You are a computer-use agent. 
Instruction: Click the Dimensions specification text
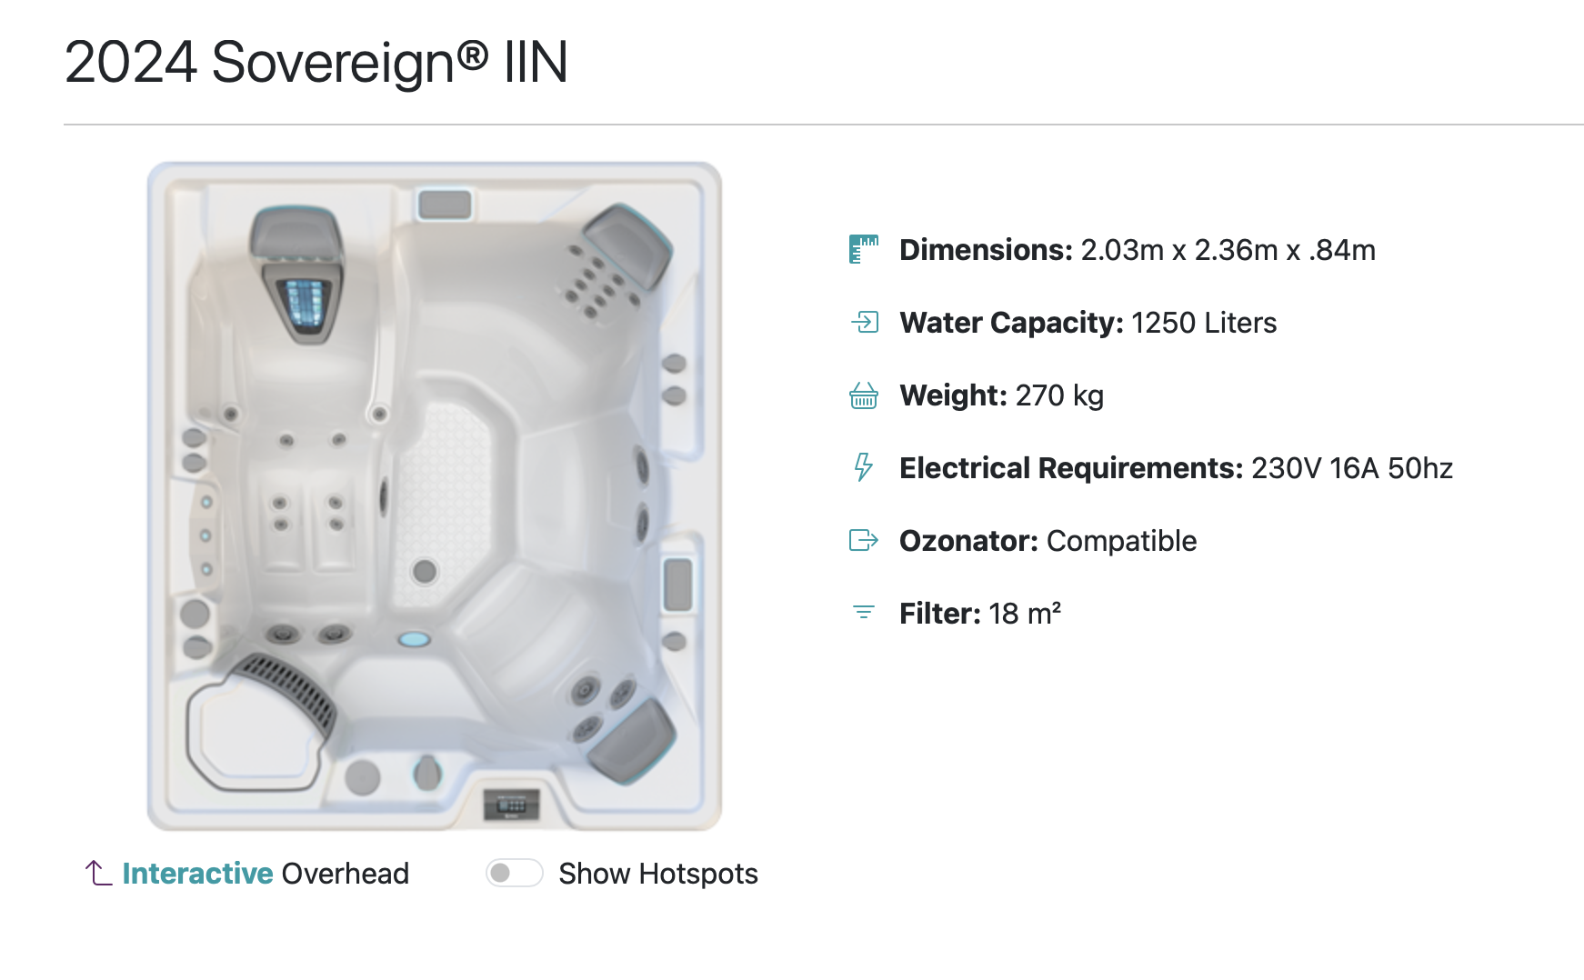[1138, 250]
